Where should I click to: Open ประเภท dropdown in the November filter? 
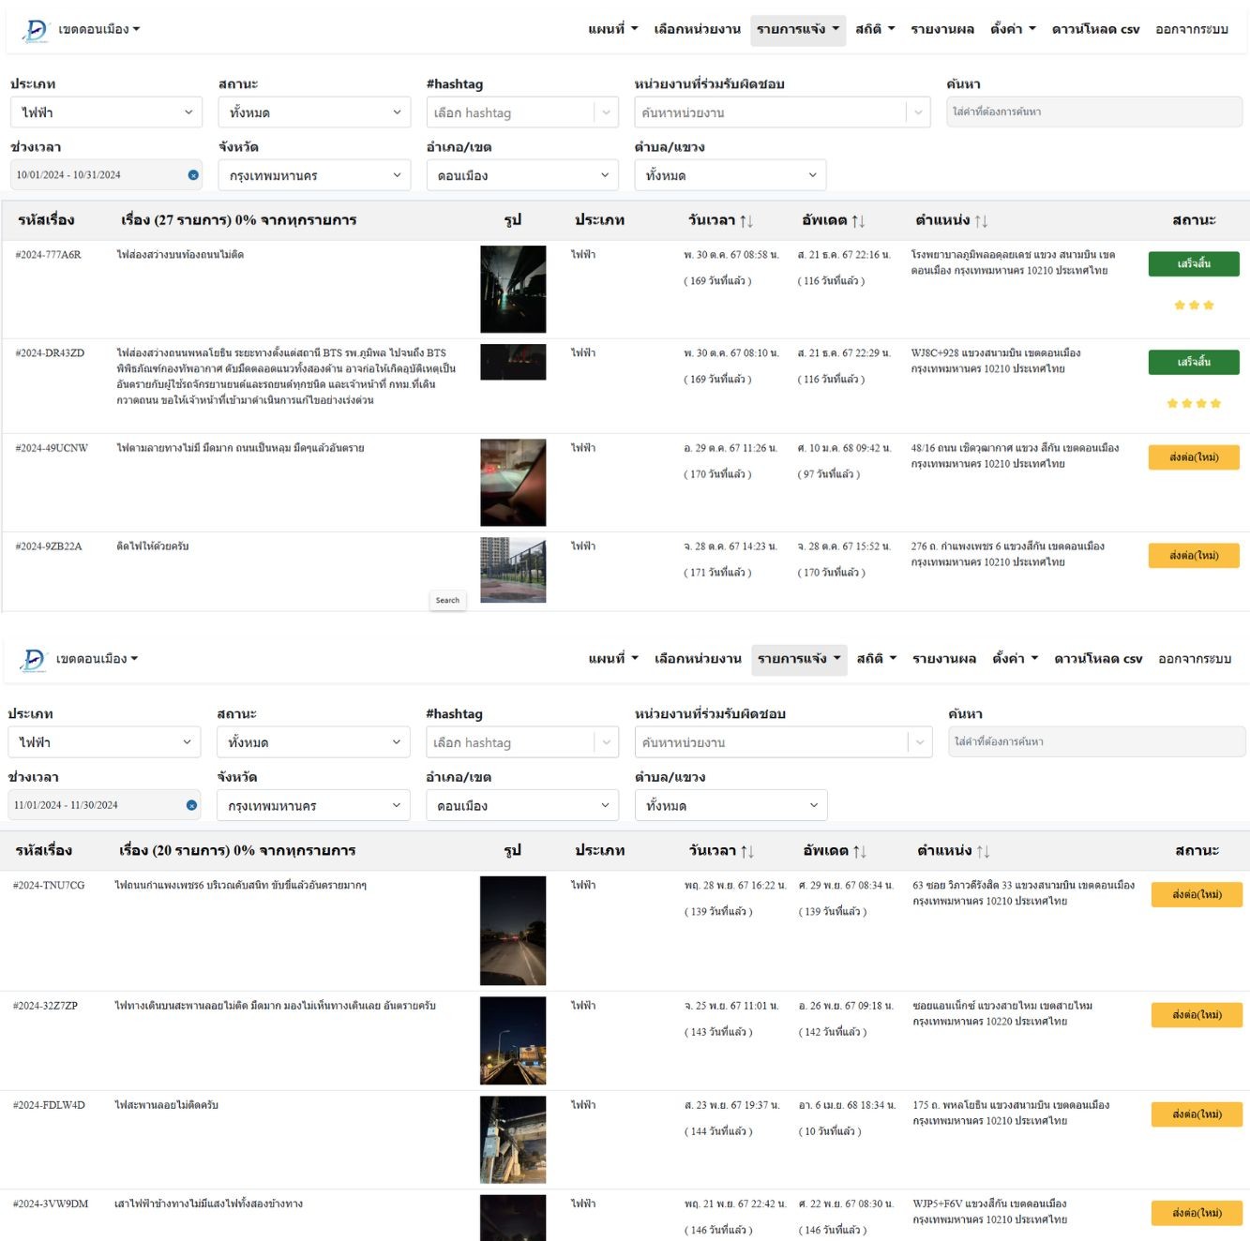point(105,742)
